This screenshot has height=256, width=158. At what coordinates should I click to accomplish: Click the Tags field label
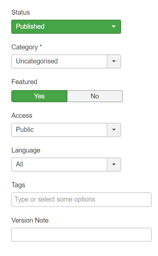[18, 185]
